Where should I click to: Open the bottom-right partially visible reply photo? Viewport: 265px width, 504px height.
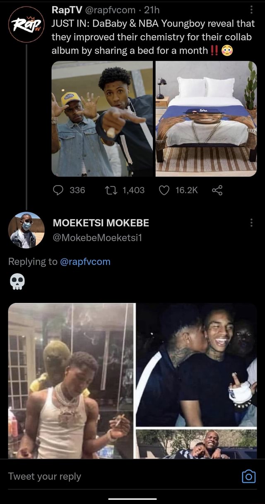click(x=197, y=444)
